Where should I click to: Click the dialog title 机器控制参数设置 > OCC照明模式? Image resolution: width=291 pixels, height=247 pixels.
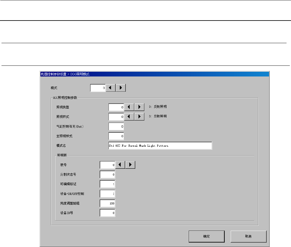65,74
